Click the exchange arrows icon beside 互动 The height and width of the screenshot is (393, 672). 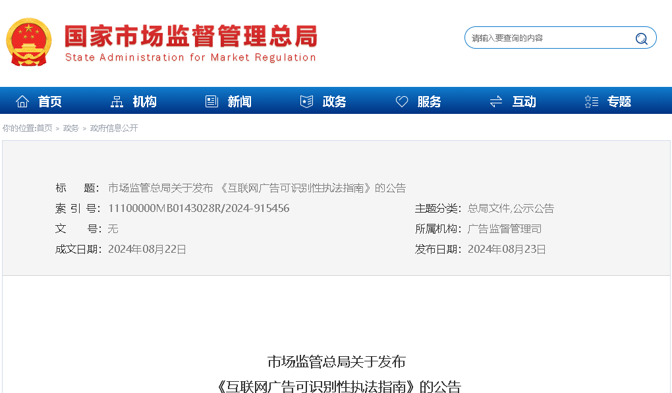click(x=496, y=101)
